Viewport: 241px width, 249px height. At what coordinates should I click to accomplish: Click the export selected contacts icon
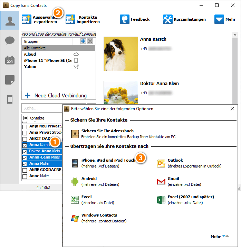[27, 19]
